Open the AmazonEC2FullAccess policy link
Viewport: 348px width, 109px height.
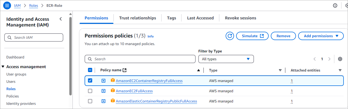coord(134,91)
